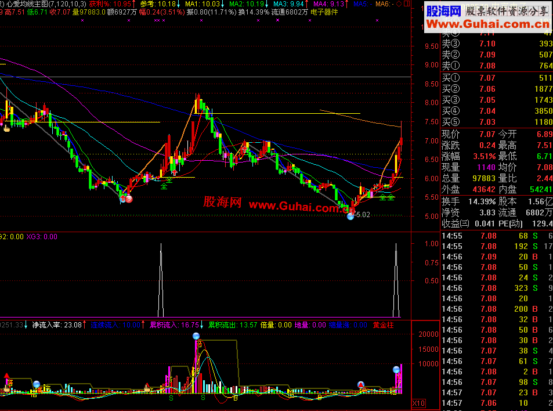Select sell order 卖① at 7.08
The height and width of the screenshot is (411, 553).
(x=497, y=66)
